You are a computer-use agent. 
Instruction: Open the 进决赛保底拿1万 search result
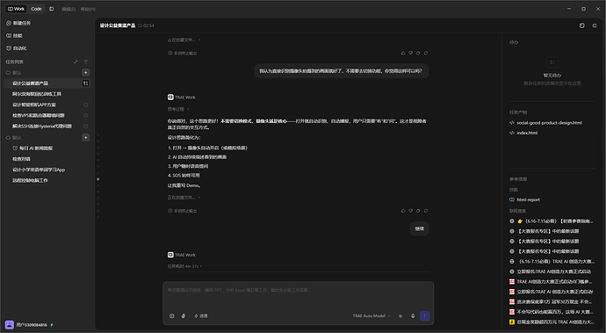552,301
